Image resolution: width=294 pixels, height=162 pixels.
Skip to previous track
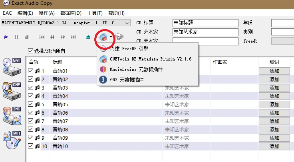tap(42, 37)
